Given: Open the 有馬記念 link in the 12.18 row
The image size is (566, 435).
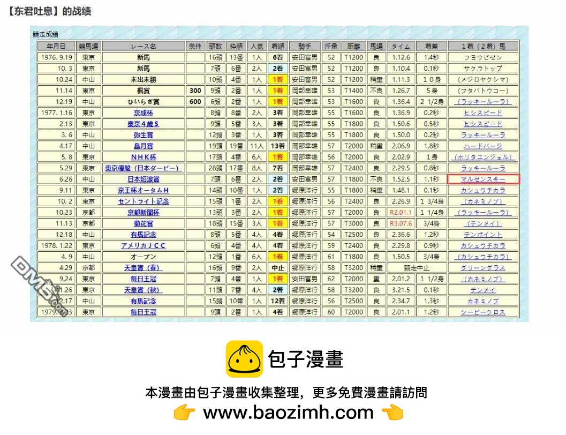Looking at the screenshot, I should (144, 235).
